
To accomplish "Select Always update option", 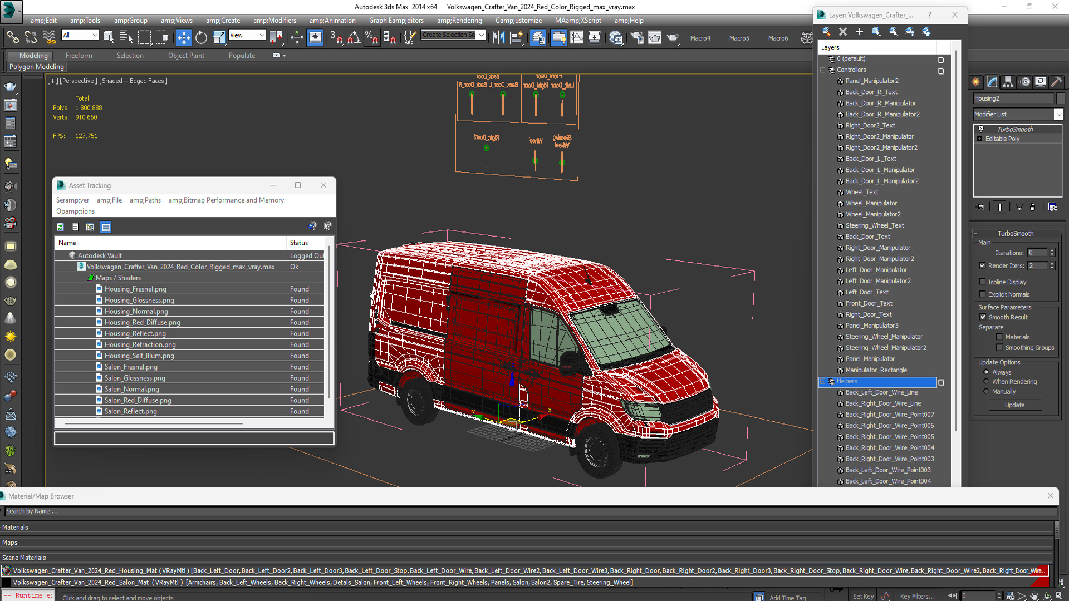I will coord(986,372).
